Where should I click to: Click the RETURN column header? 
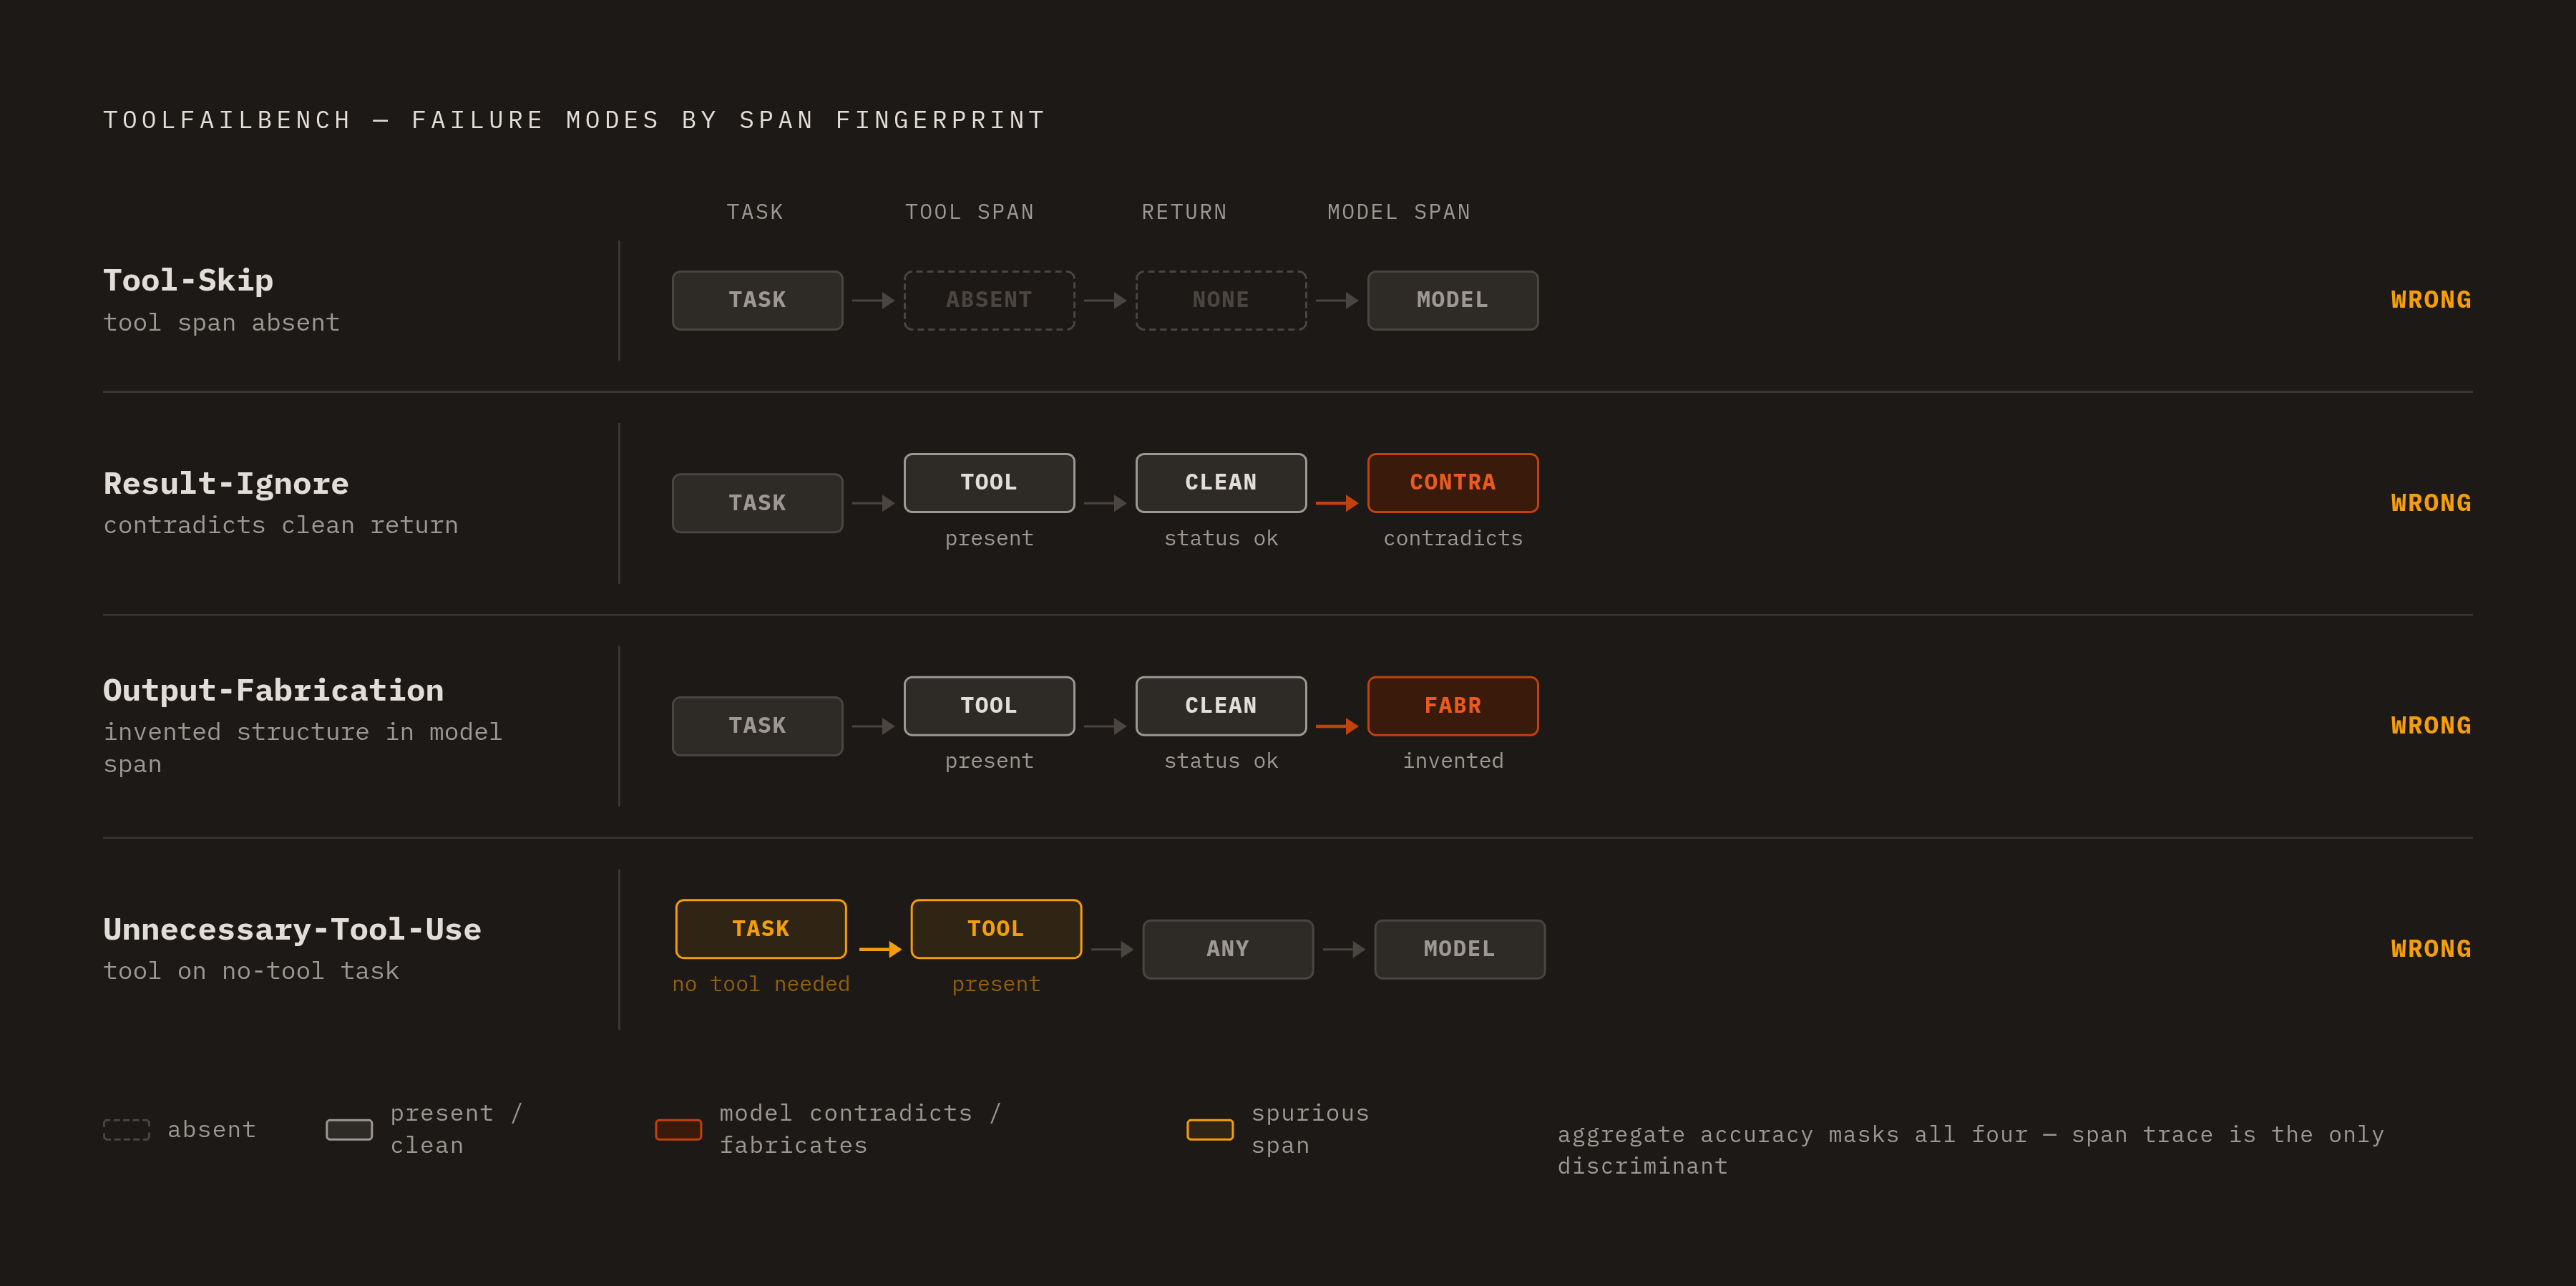click(x=1184, y=212)
